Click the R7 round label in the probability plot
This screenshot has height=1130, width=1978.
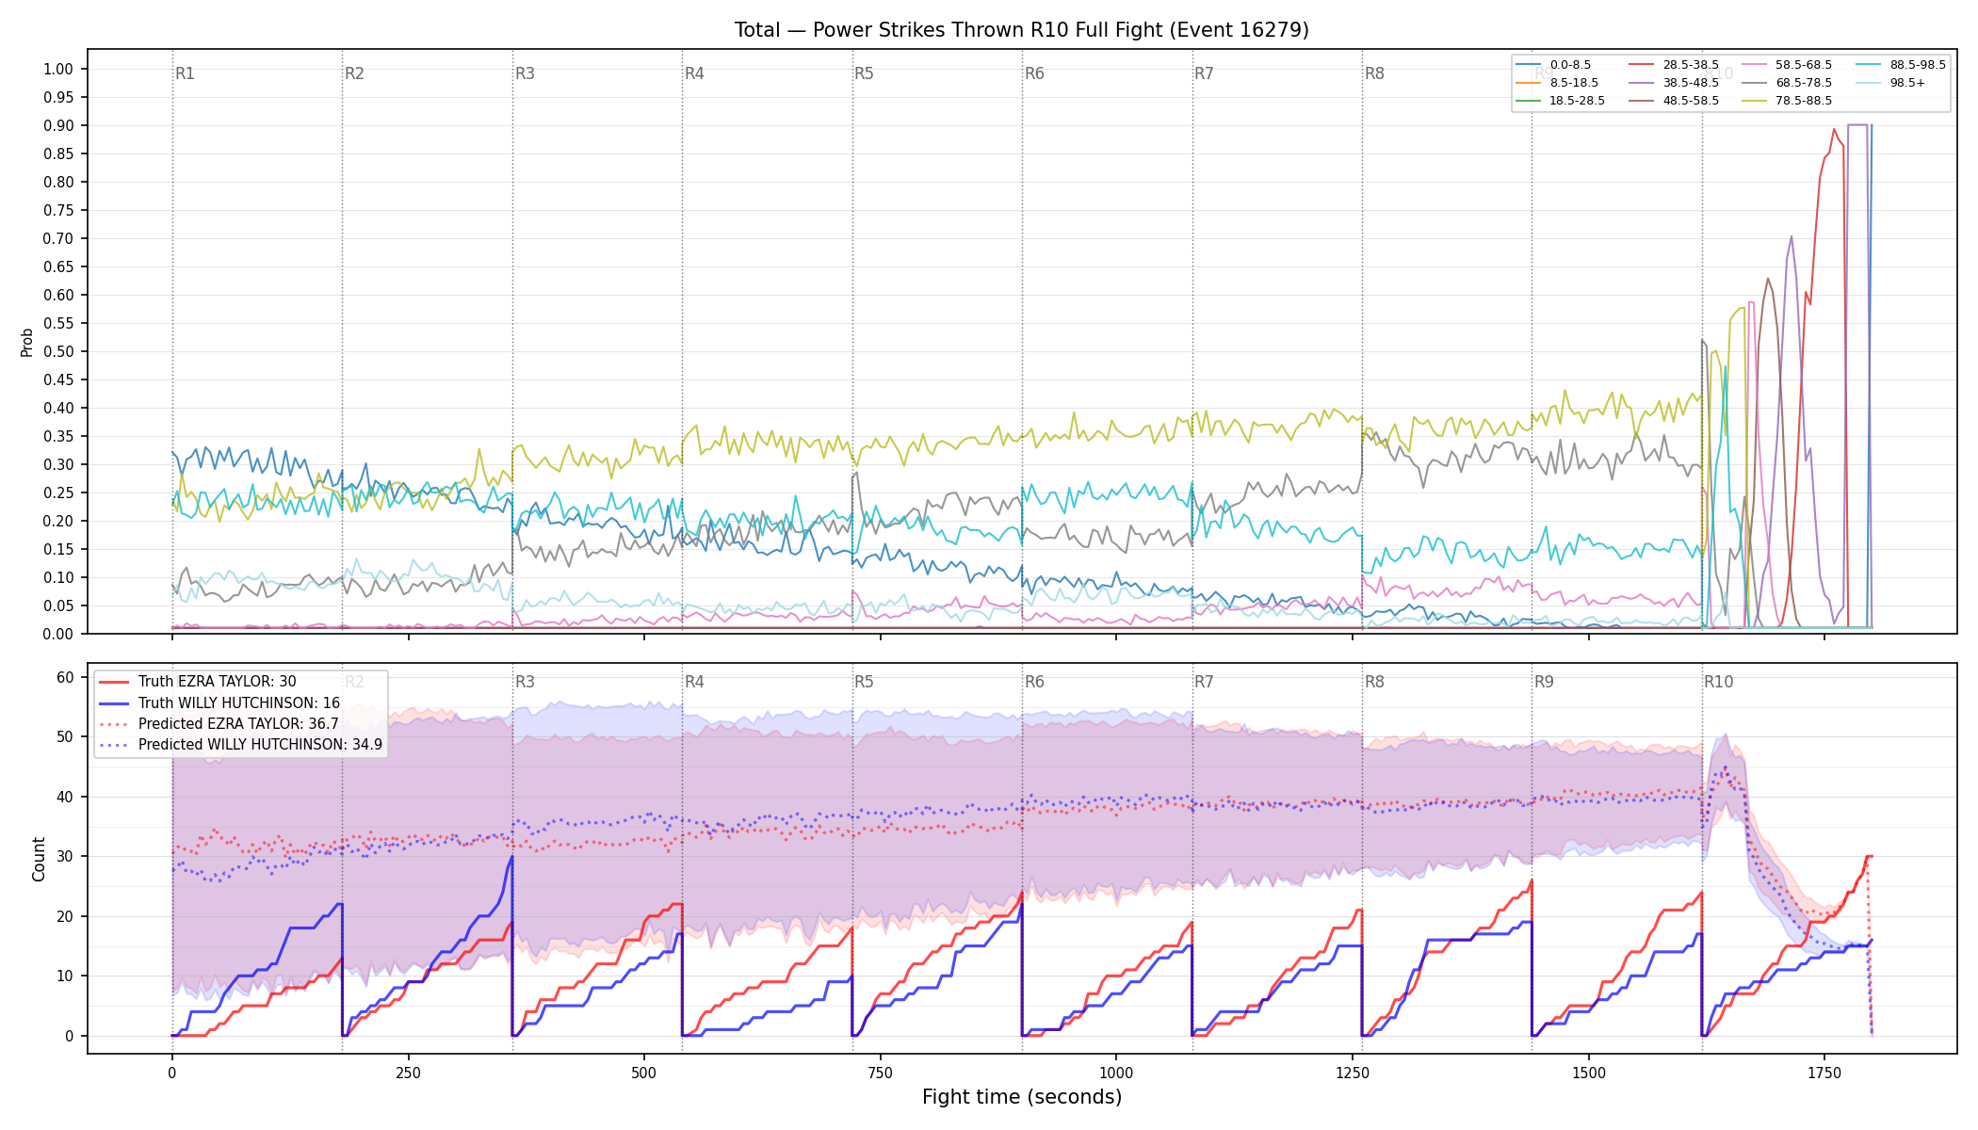click(1204, 73)
